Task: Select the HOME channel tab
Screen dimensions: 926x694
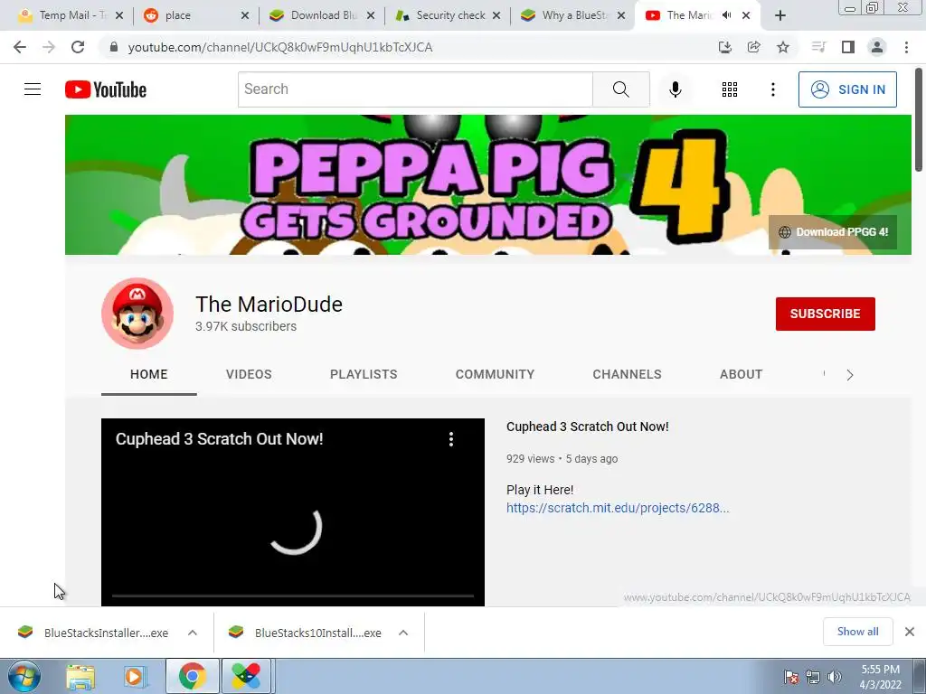Action: pyautogui.click(x=149, y=374)
